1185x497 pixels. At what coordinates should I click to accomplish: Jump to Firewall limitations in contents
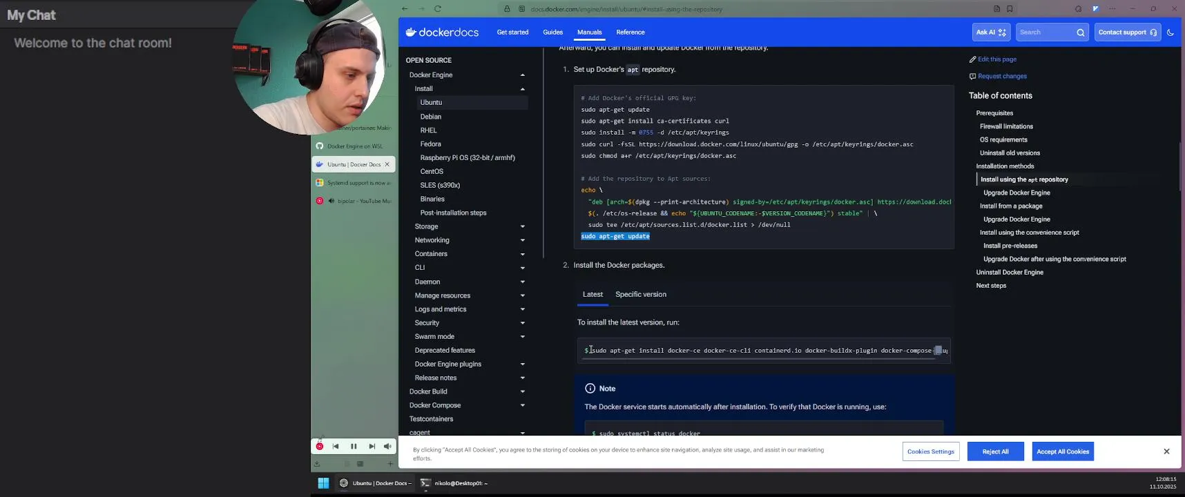pyautogui.click(x=1006, y=126)
